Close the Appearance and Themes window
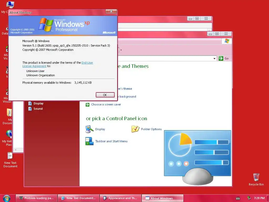 click(226, 34)
